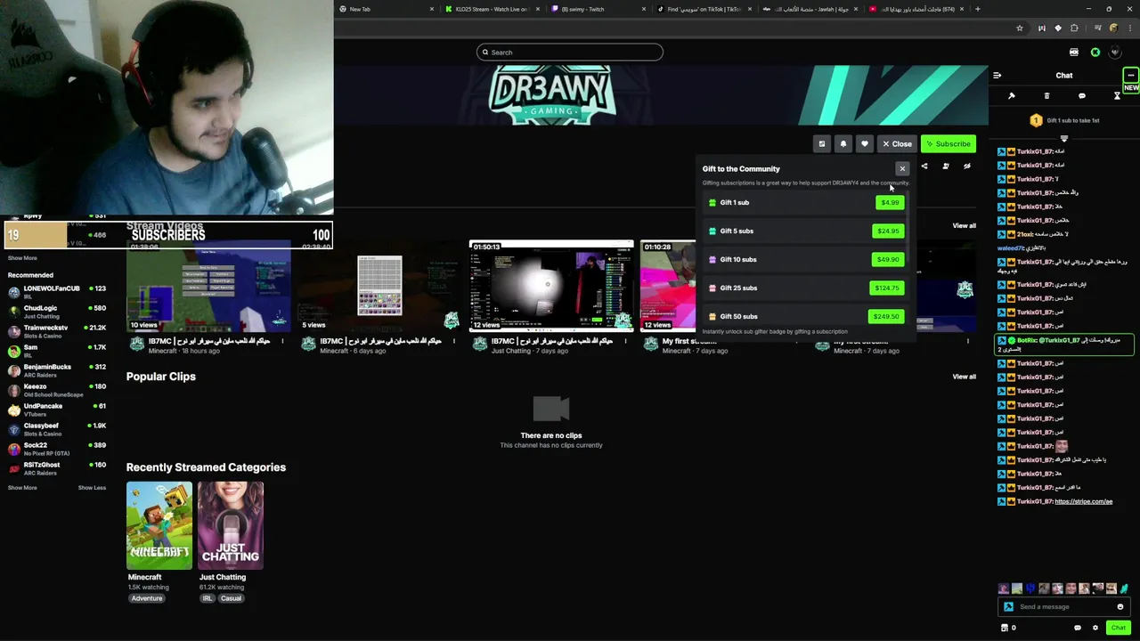
Task: Switch to the TikTok Find tab
Action: tap(703, 9)
